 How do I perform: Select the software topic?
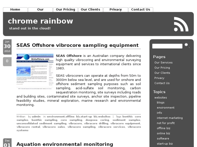(163, 138)
